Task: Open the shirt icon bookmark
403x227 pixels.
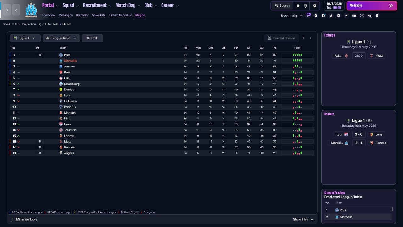Action: click(x=316, y=15)
